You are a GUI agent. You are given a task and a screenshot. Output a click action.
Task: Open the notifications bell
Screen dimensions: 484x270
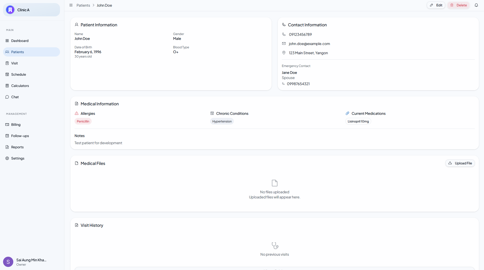click(x=476, y=5)
